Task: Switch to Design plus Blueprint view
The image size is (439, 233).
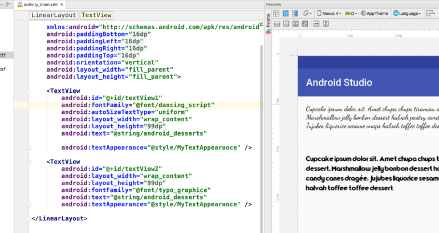Action: 295,13
